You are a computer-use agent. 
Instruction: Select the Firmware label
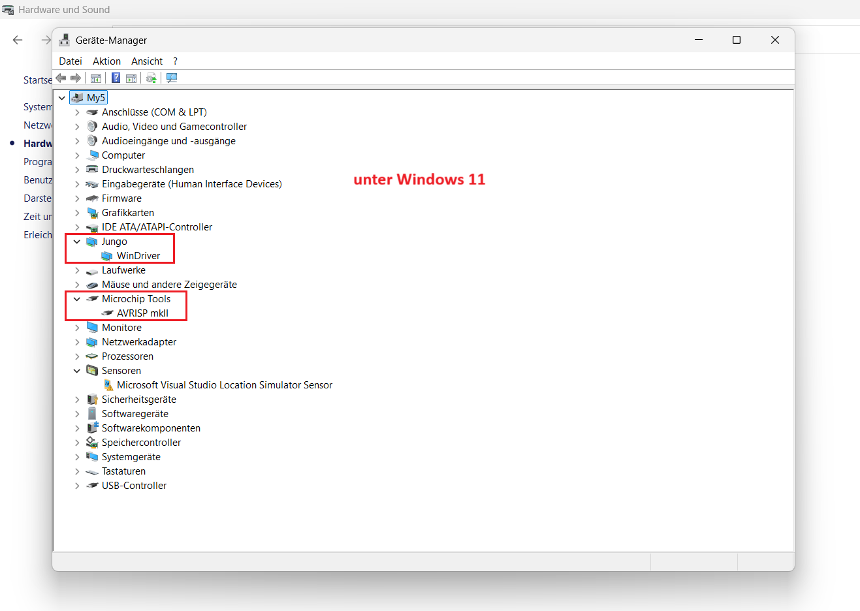(121, 198)
